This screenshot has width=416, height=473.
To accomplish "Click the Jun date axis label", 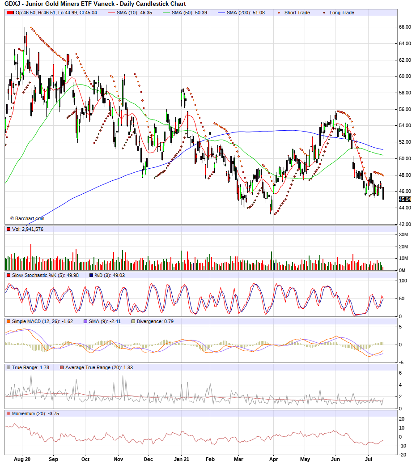I will pos(335,460).
